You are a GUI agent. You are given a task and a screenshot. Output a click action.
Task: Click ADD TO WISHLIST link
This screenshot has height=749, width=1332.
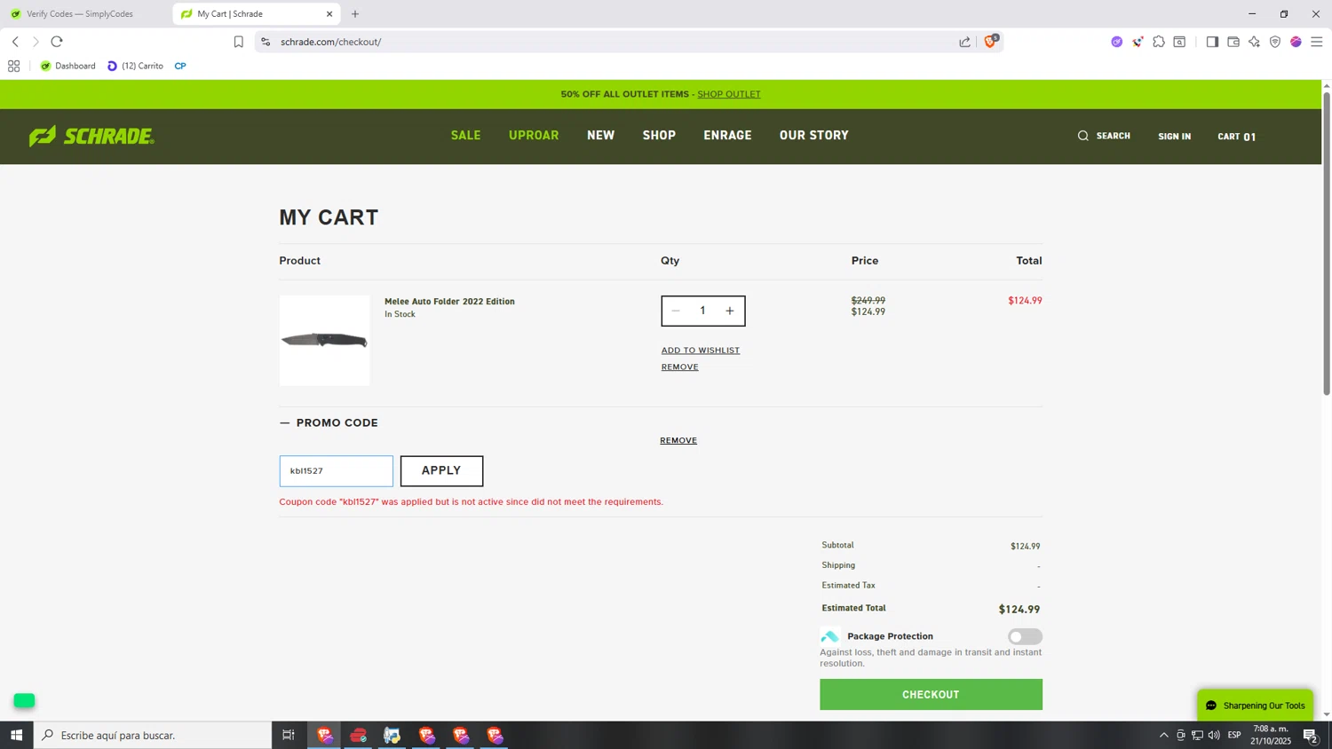(x=701, y=351)
